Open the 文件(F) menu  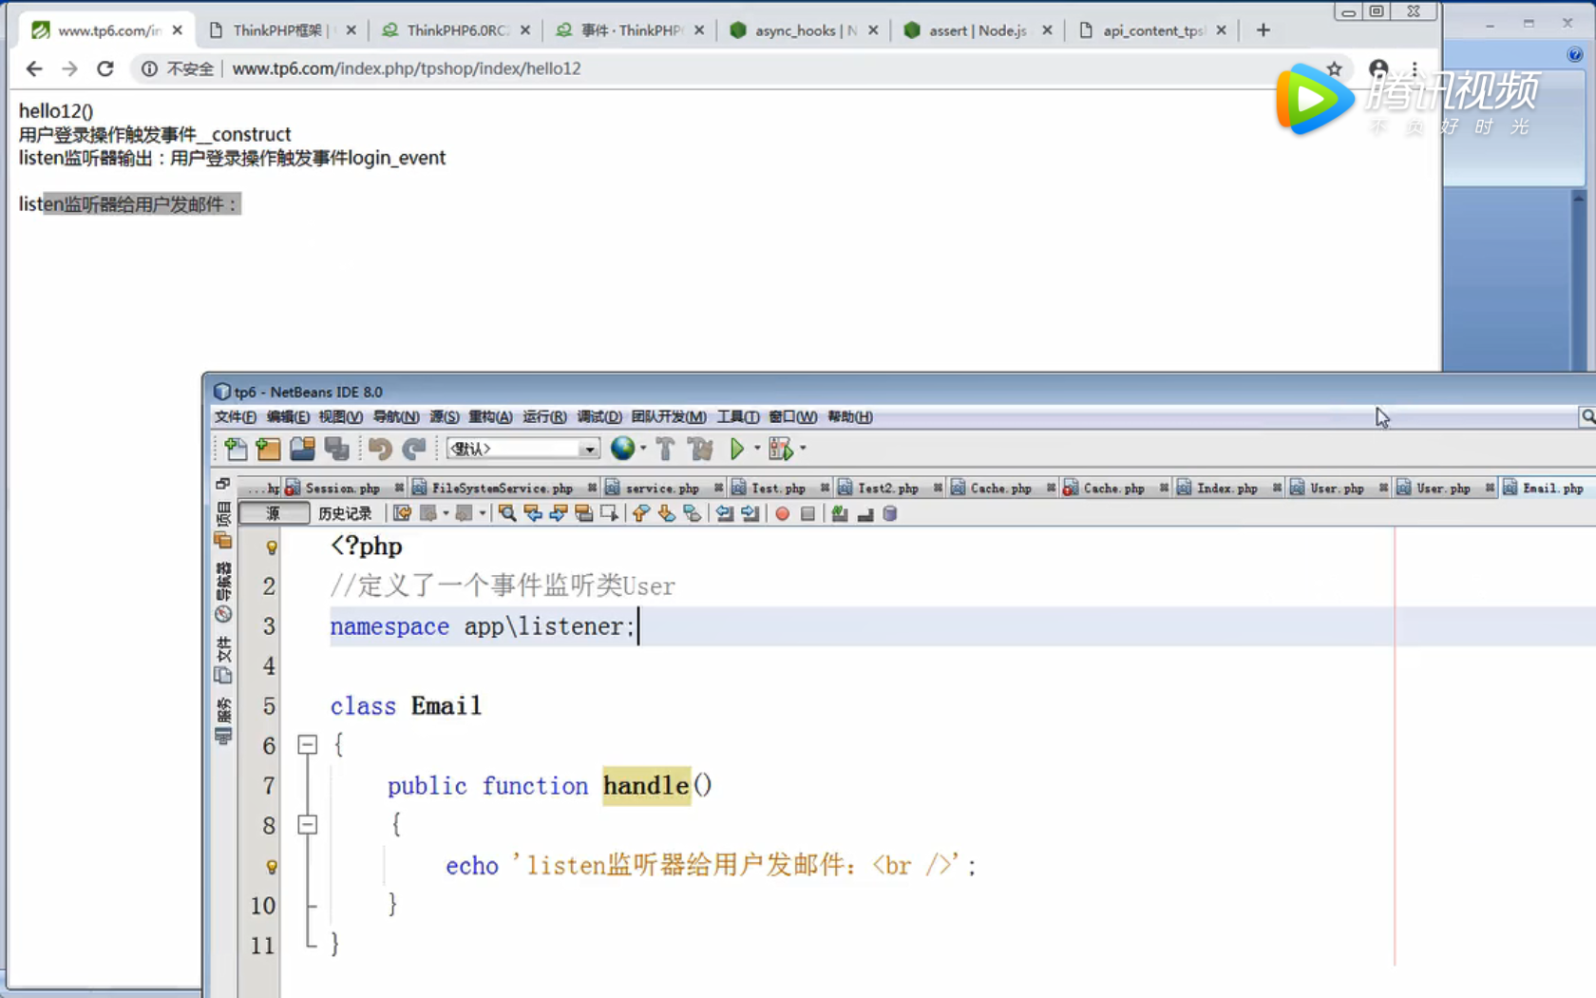click(x=235, y=416)
